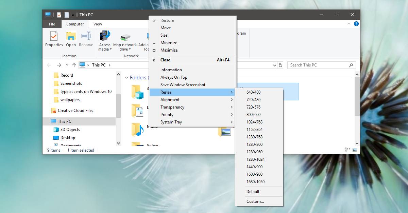Open the System Tray submenu

171,122
